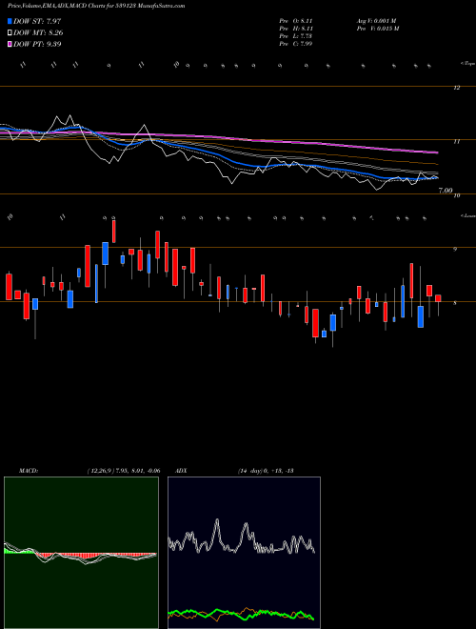Click the 'Pre C: 7.99' value
Screen dimensions: 476x629
(x=296, y=44)
